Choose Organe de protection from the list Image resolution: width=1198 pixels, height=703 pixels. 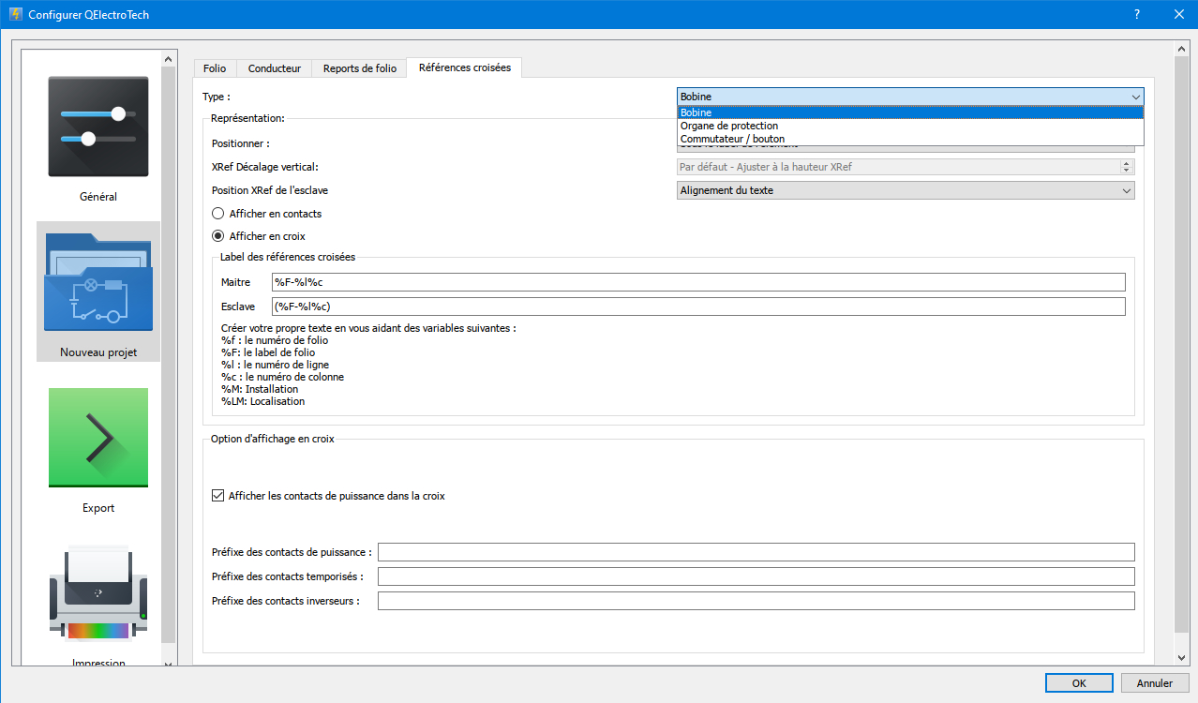[729, 126]
